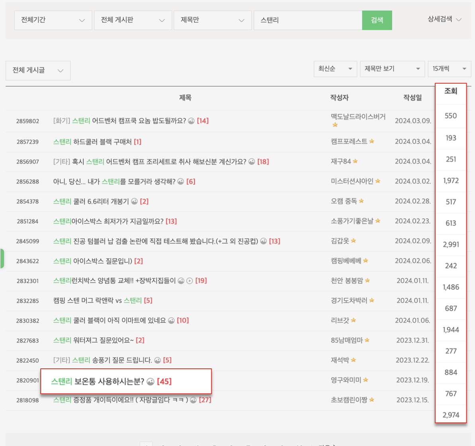Click the search input containing 스탠리
Screen dimensions: 475x446
(x=307, y=20)
